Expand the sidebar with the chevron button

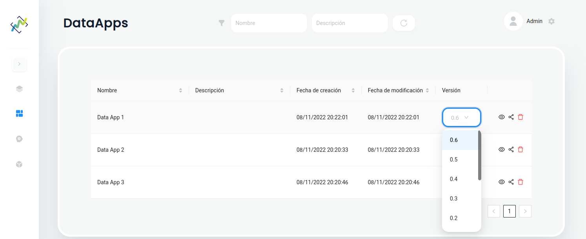pos(19,64)
